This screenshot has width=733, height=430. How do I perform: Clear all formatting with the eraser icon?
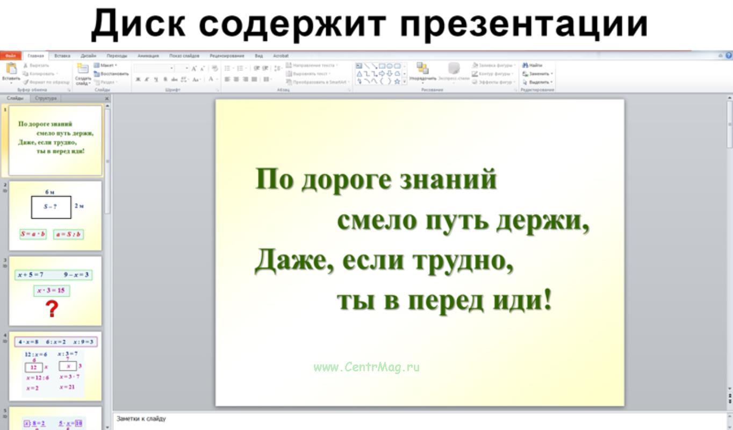215,69
